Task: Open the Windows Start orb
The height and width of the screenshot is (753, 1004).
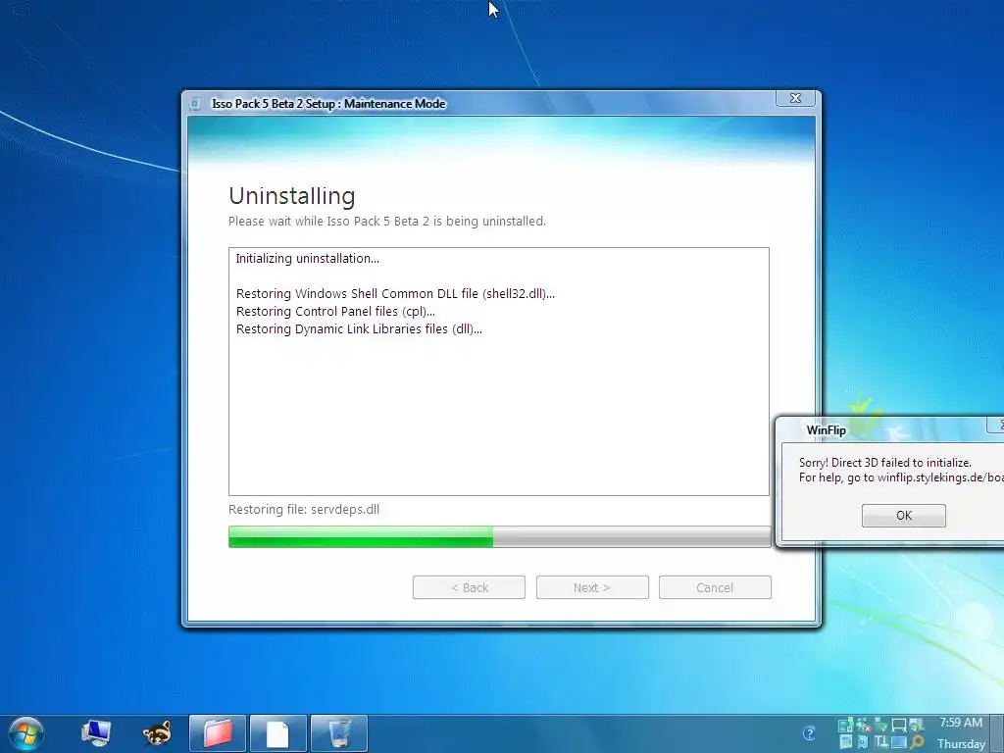Action: coord(26,733)
